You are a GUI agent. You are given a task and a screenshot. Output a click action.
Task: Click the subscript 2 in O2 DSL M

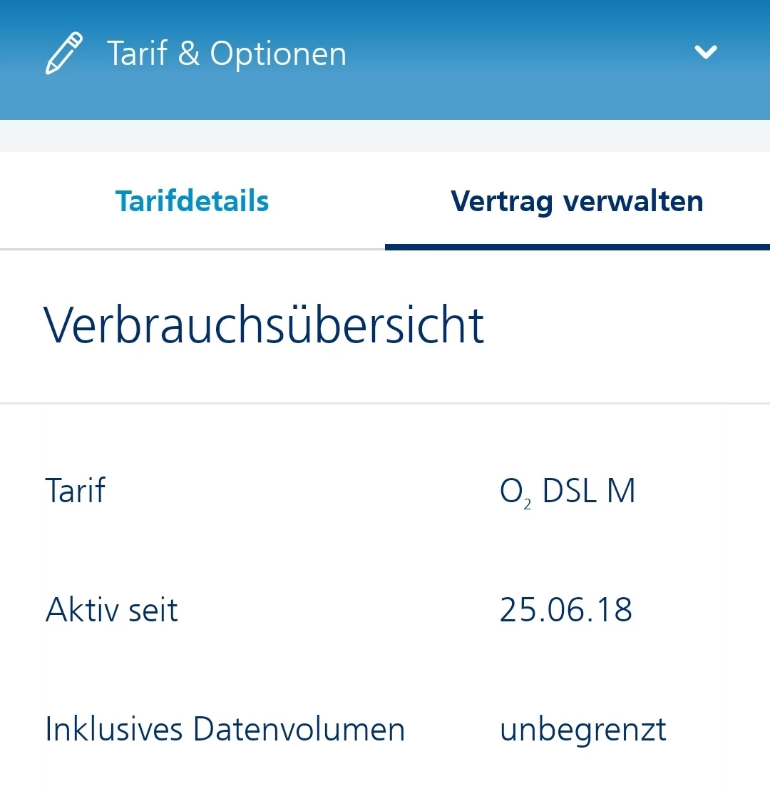click(x=527, y=504)
